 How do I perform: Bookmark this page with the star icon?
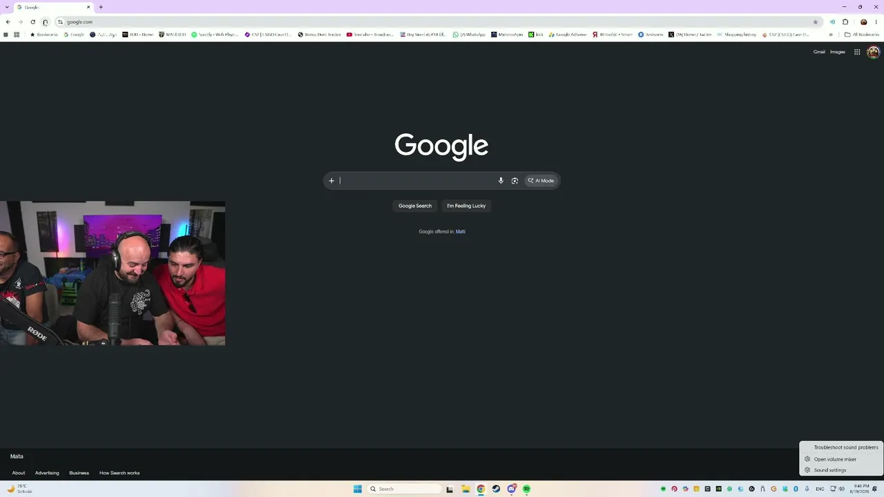pos(815,22)
